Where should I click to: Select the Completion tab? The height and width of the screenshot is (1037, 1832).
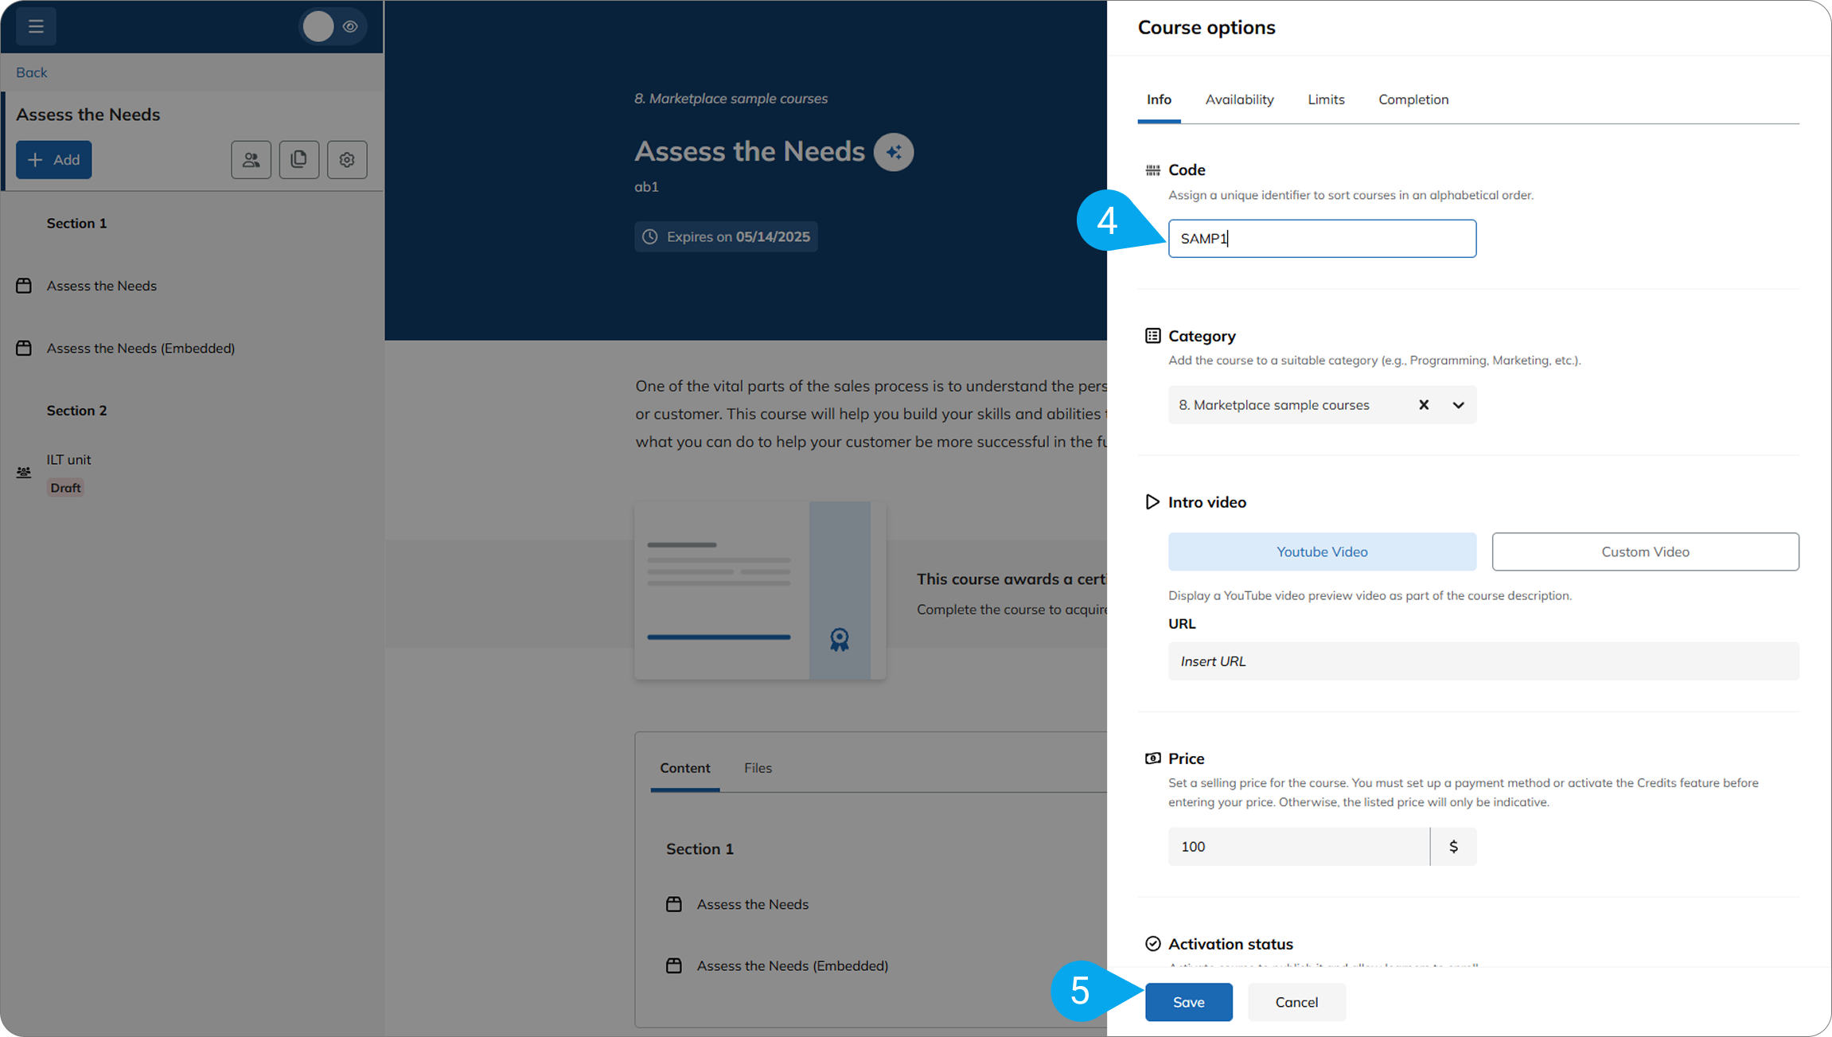[1413, 99]
